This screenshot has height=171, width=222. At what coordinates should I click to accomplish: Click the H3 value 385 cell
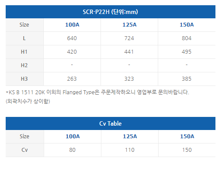click(187, 79)
